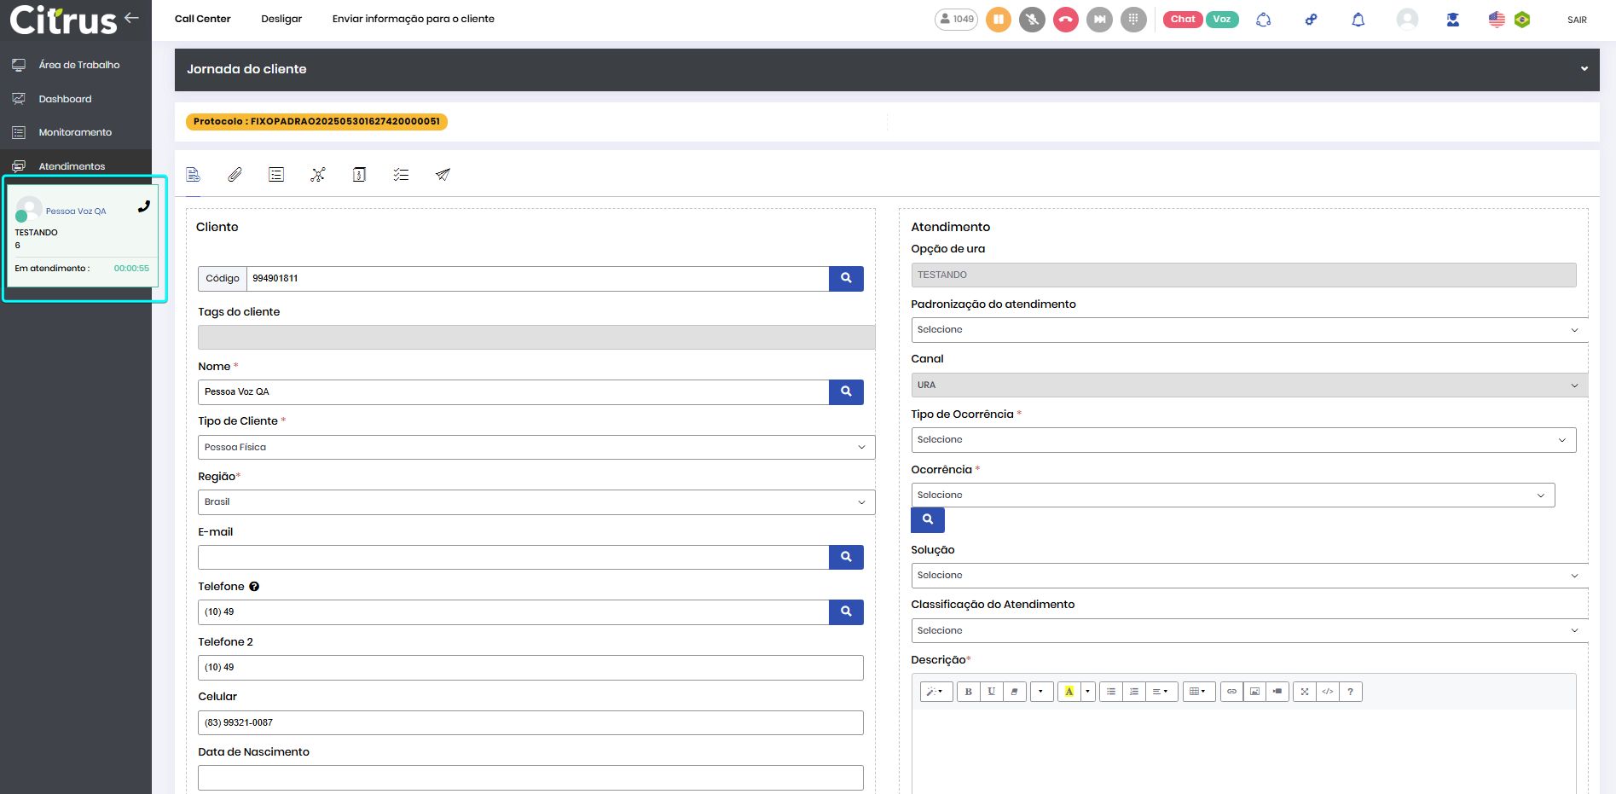Click the red Chat button

1182,20
